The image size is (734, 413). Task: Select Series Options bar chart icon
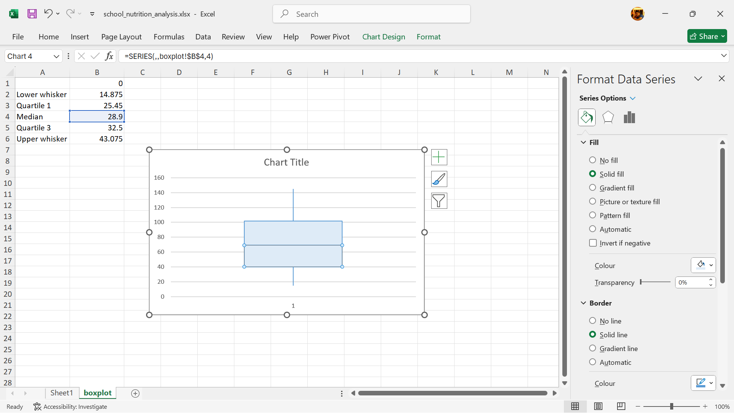629,117
